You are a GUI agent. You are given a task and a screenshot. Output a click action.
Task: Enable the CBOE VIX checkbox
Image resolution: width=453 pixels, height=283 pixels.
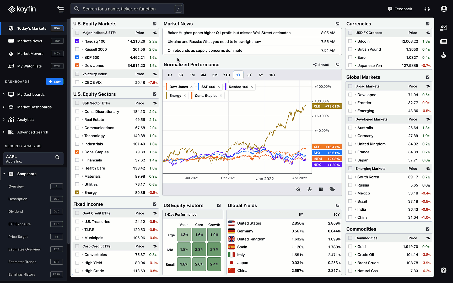click(x=77, y=82)
